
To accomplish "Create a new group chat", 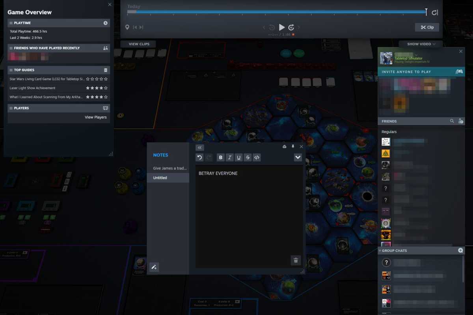I will pos(460,250).
